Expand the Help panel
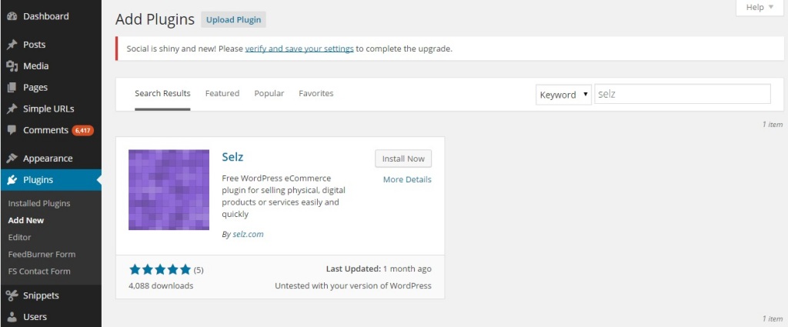 (x=760, y=8)
